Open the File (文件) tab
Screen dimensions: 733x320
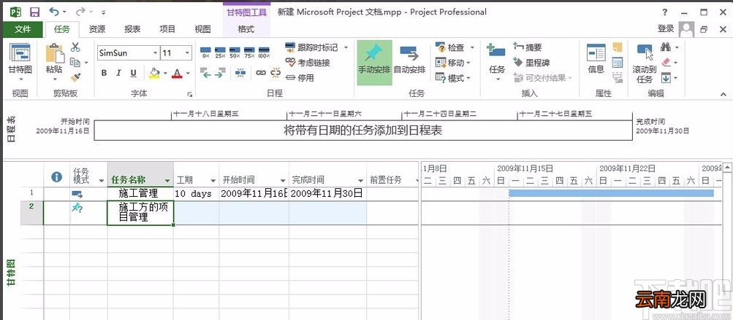coord(23,29)
